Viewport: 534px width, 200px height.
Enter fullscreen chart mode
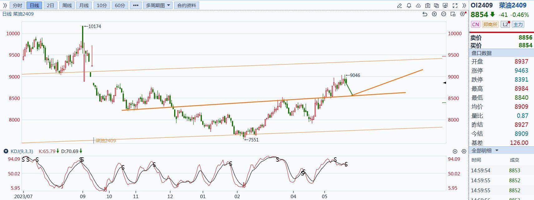(x=455, y=6)
